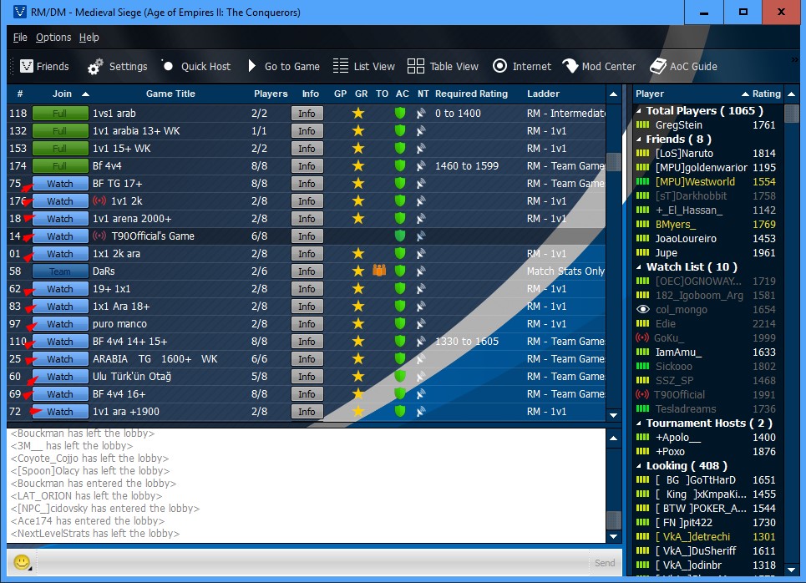The height and width of the screenshot is (583, 806).
Task: Open the Mod Center
Action: (599, 66)
